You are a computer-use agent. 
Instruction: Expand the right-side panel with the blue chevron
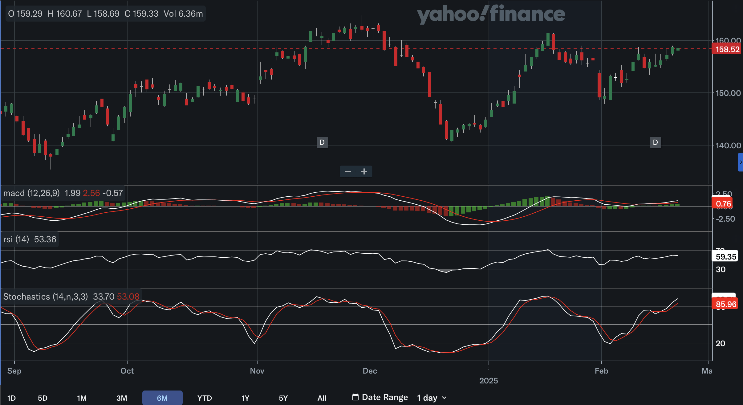[741, 162]
